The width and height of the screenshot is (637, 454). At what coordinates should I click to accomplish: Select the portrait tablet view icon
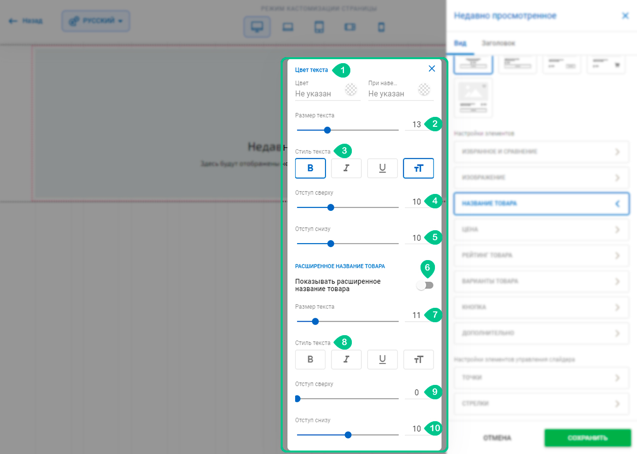coord(319,27)
